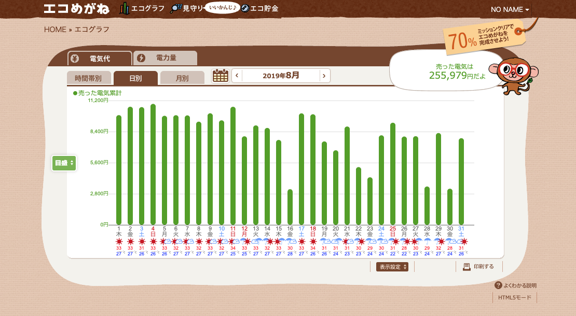The width and height of the screenshot is (576, 316).
Task: Open the 目盛 scale dropdown
Action: coord(64,163)
